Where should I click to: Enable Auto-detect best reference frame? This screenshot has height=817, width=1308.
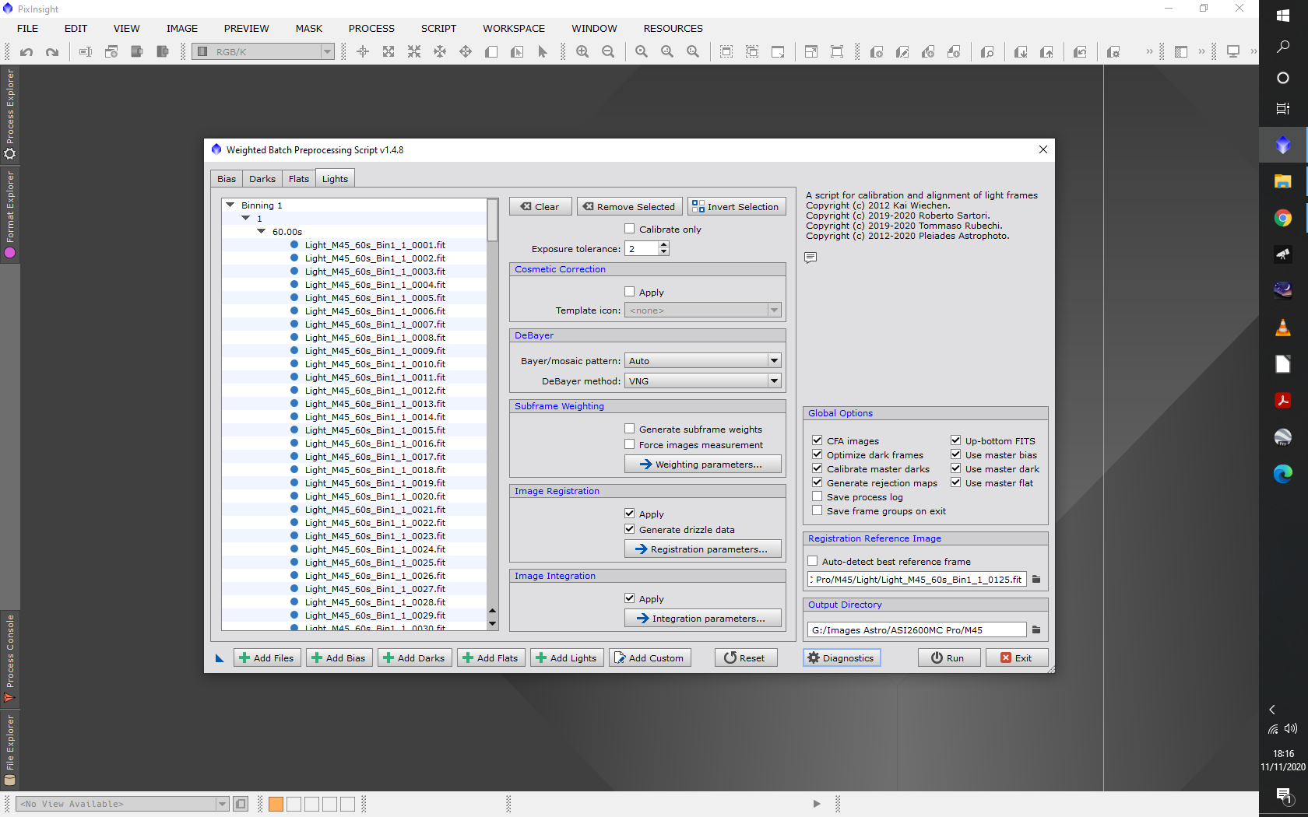point(813,562)
